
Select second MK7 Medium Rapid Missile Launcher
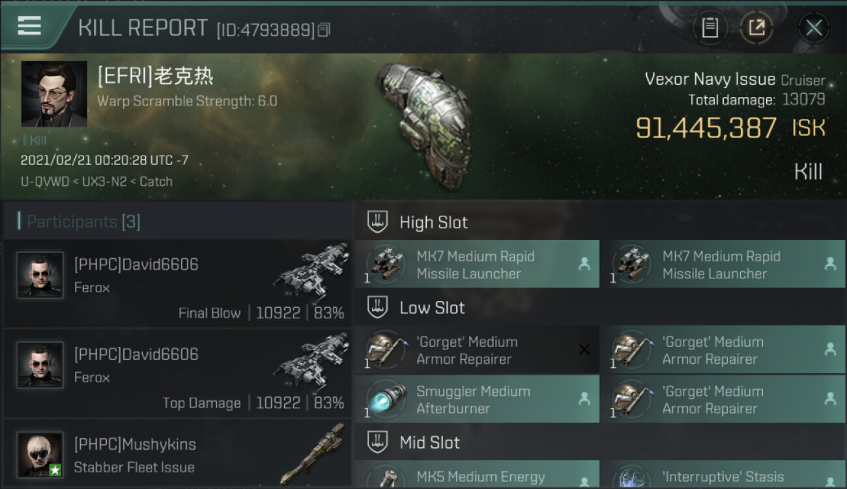[723, 264]
